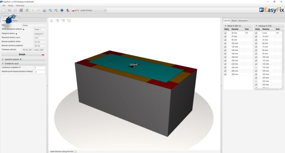Screen dimensions: 285x153
Task: Toggle Label direction along the line checkbox
Action: (x=76, y=152)
